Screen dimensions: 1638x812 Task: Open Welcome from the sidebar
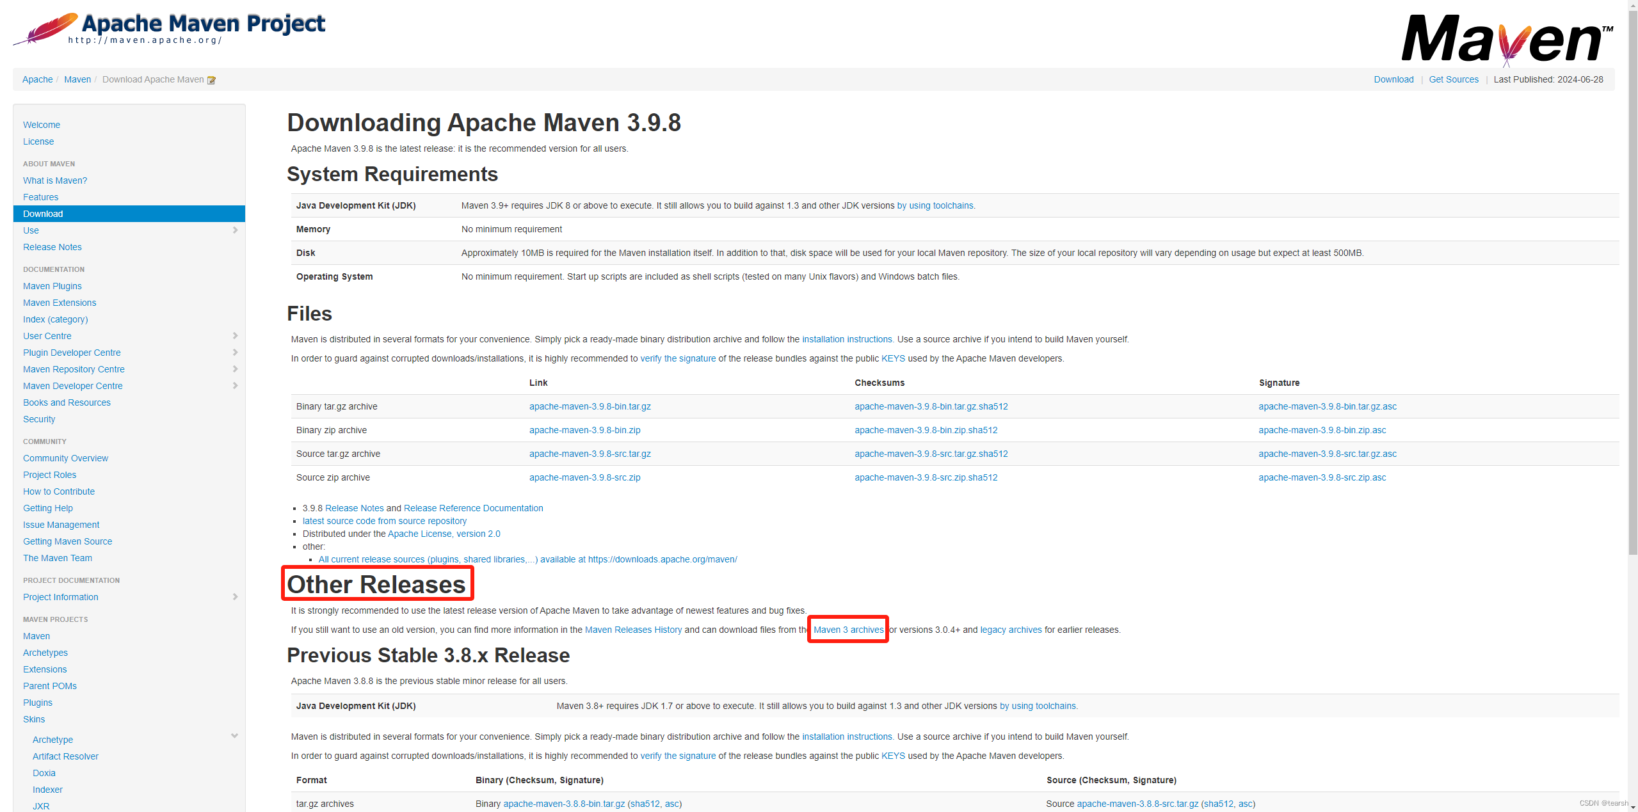pyautogui.click(x=41, y=124)
